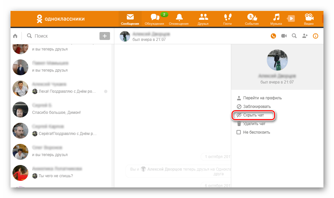This screenshot has width=334, height=198.
Task: Select Заблокировать option
Action: pyautogui.click(x=257, y=107)
